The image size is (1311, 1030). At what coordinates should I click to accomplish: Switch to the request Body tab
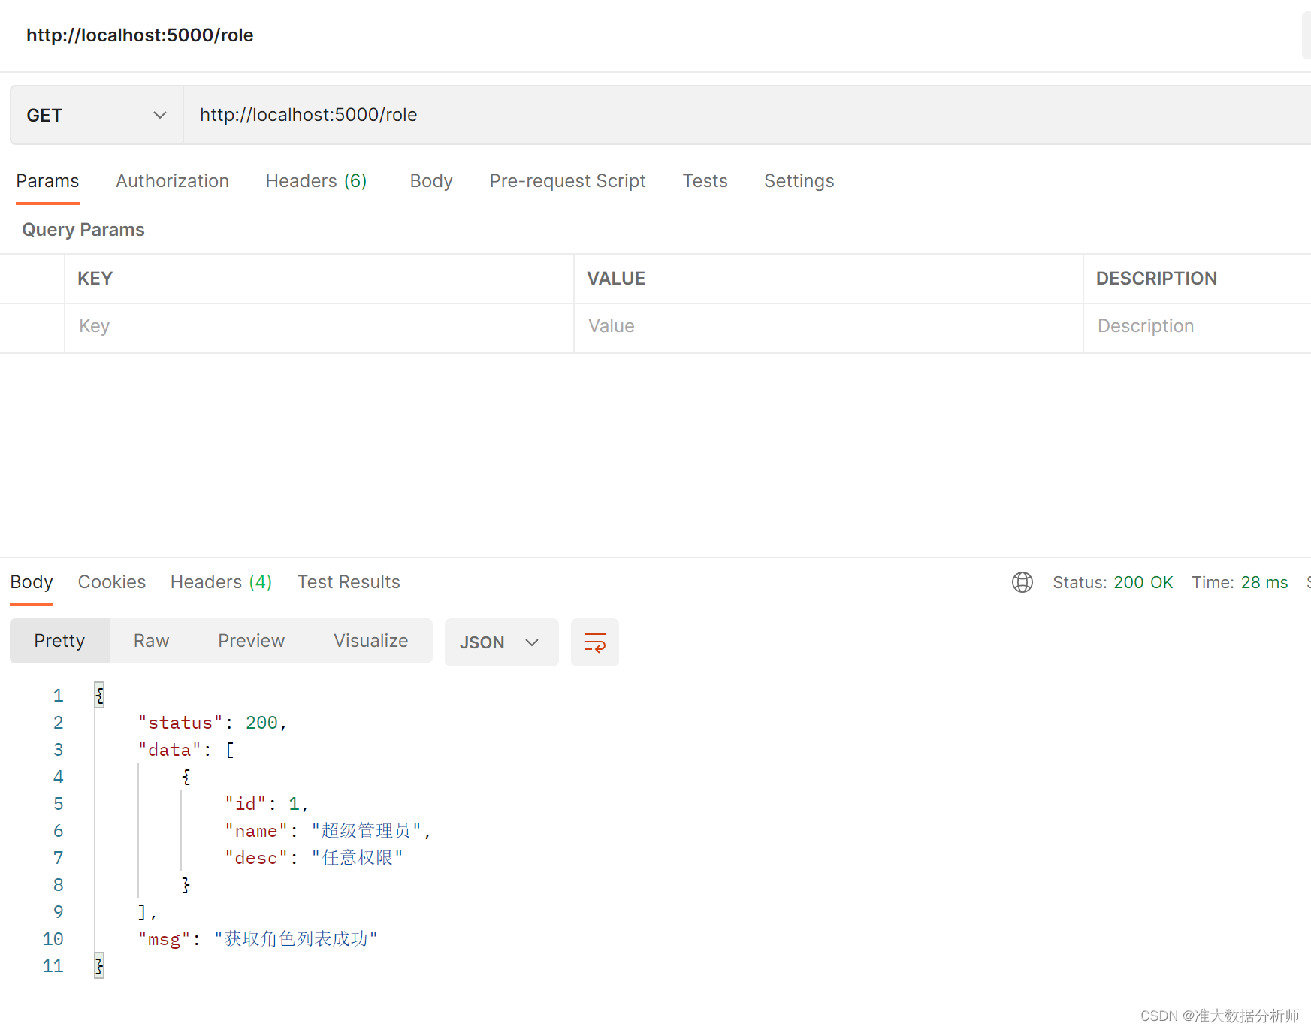click(431, 181)
